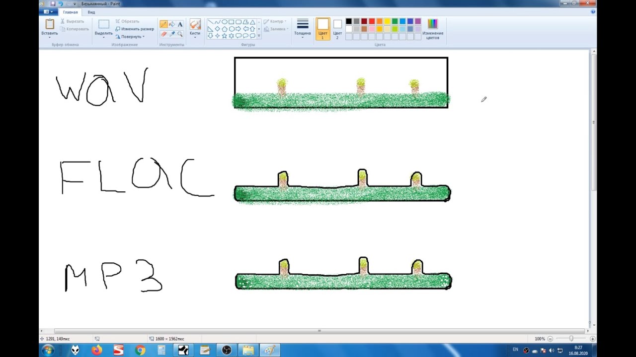Click Resize (Изменить размер) button

click(134, 29)
